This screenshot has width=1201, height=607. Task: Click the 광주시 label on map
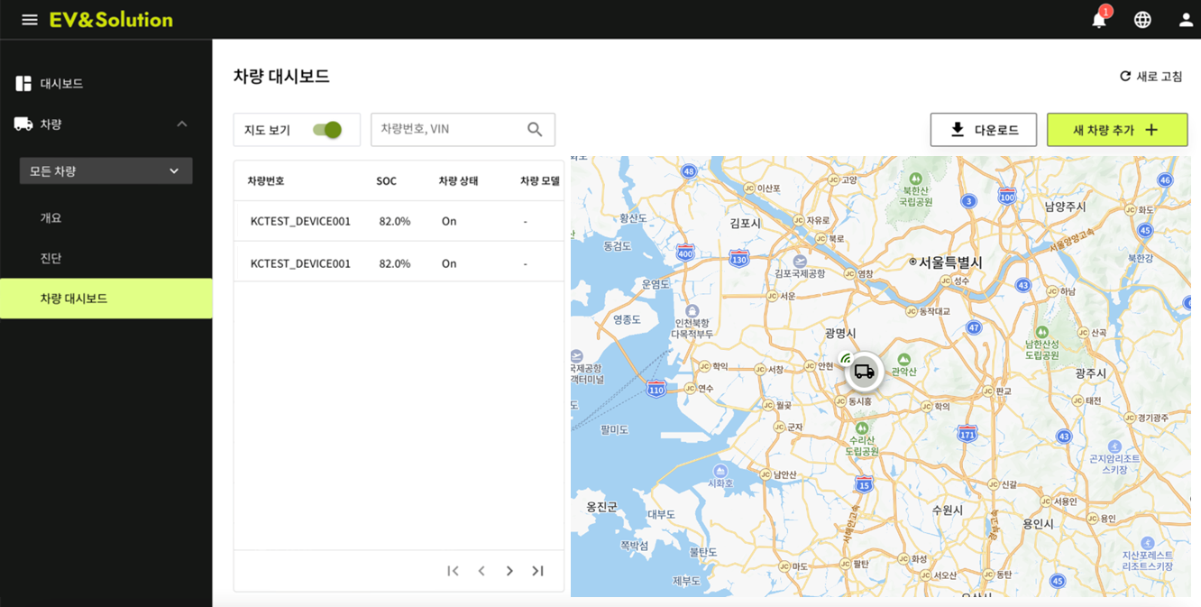tap(1092, 372)
